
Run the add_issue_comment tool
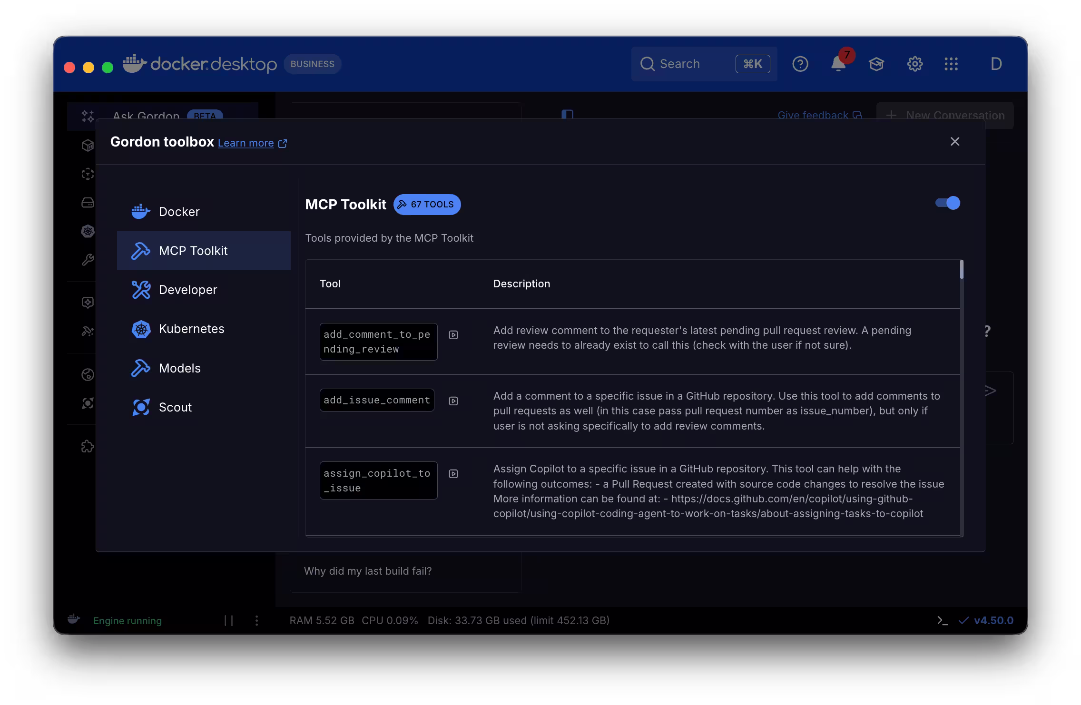click(453, 400)
